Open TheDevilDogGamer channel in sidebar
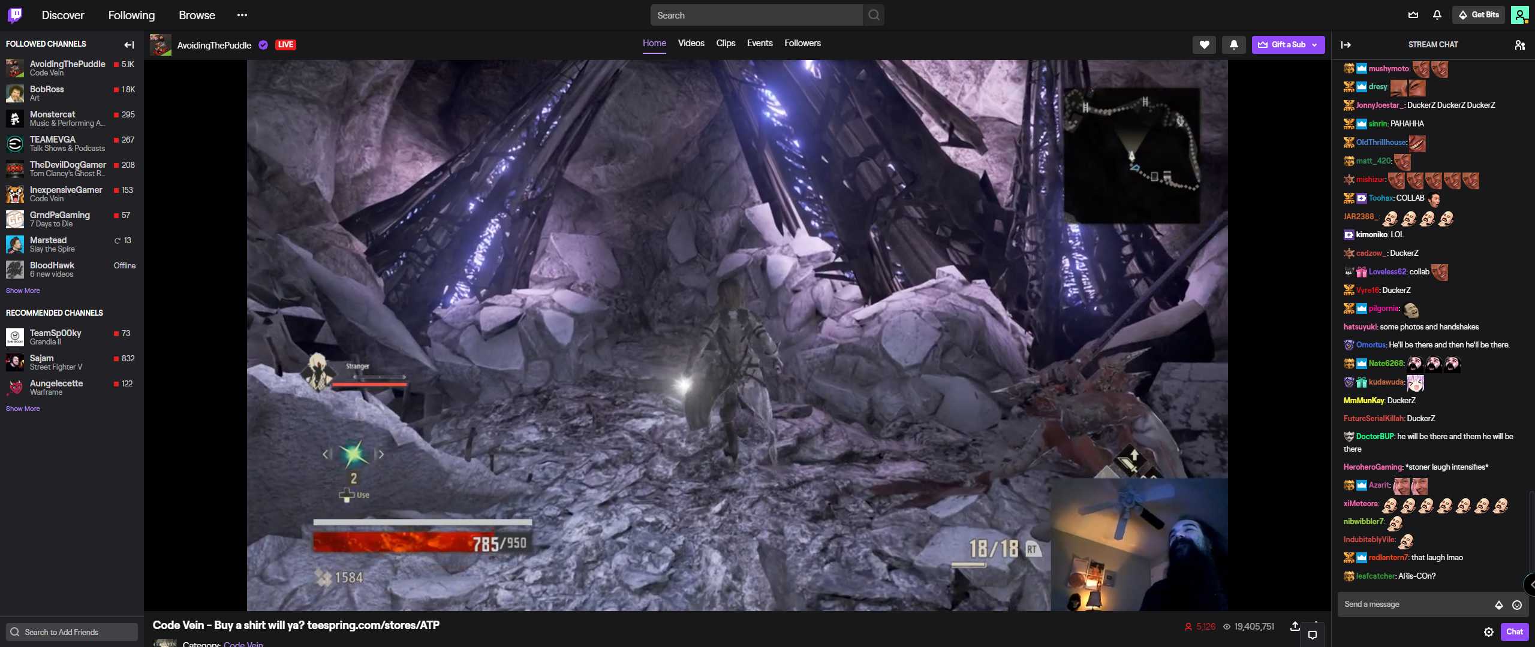The width and height of the screenshot is (1535, 647). [x=71, y=168]
